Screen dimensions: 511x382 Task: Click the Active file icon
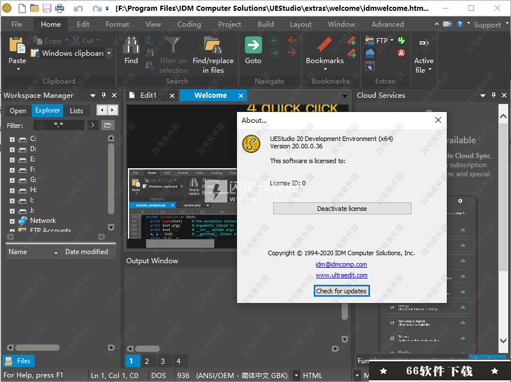(423, 43)
